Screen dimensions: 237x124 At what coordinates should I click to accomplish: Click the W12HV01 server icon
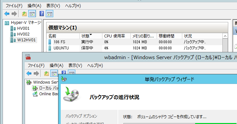[x=13, y=40]
